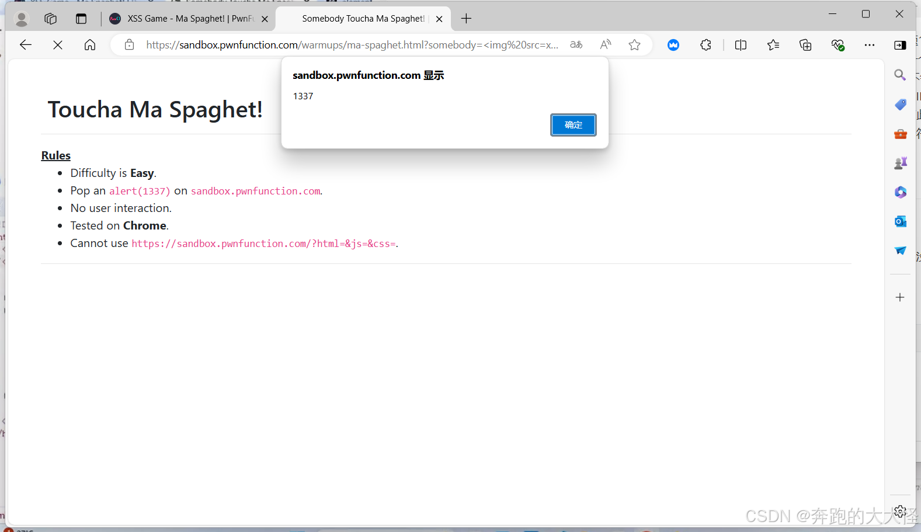The image size is (921, 532).
Task: Open Settings and more menu
Action: point(870,45)
